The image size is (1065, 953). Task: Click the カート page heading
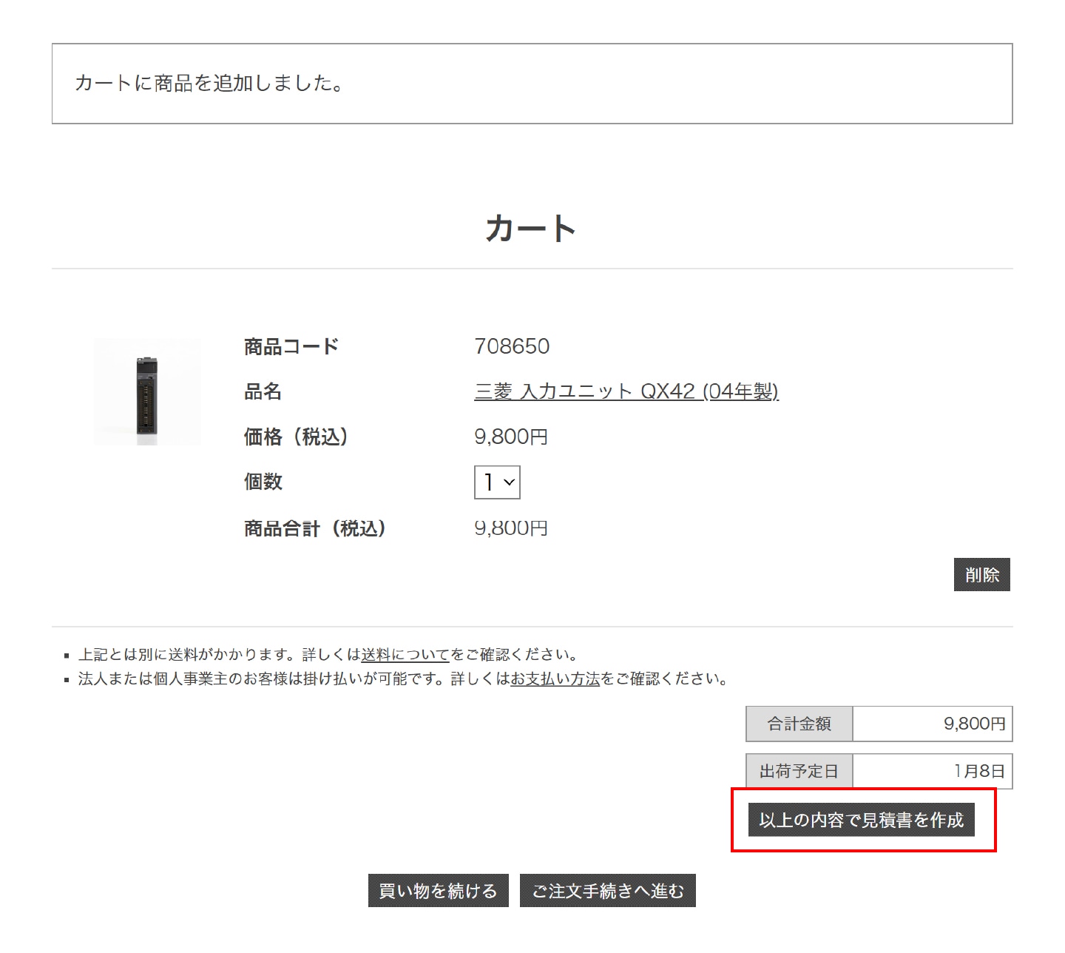pyautogui.click(x=531, y=229)
